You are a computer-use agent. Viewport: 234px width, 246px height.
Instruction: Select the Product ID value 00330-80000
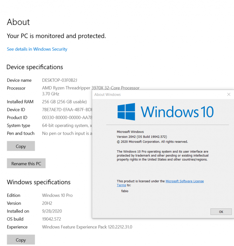point(67,117)
